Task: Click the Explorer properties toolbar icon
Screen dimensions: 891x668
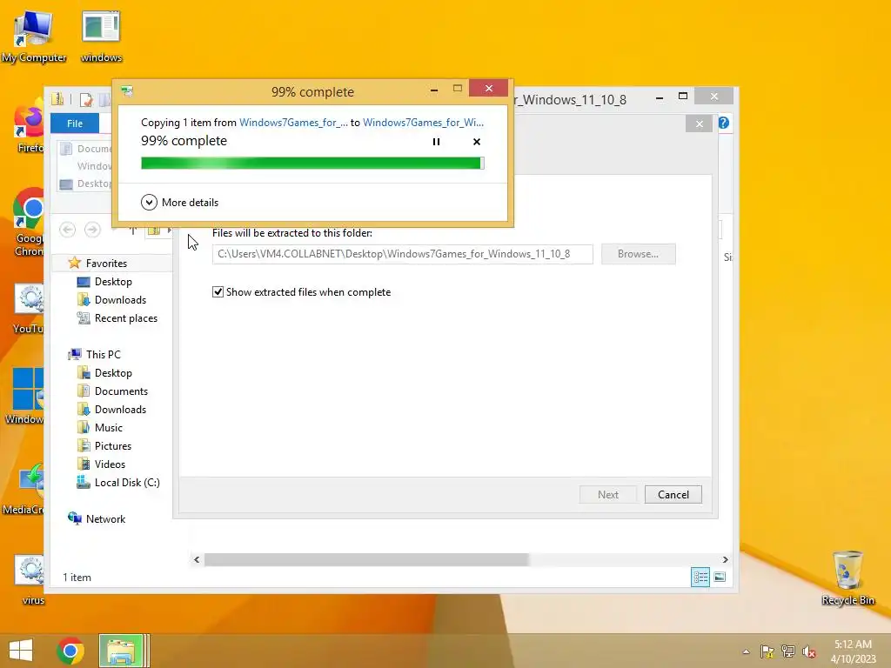Action: pos(86,99)
